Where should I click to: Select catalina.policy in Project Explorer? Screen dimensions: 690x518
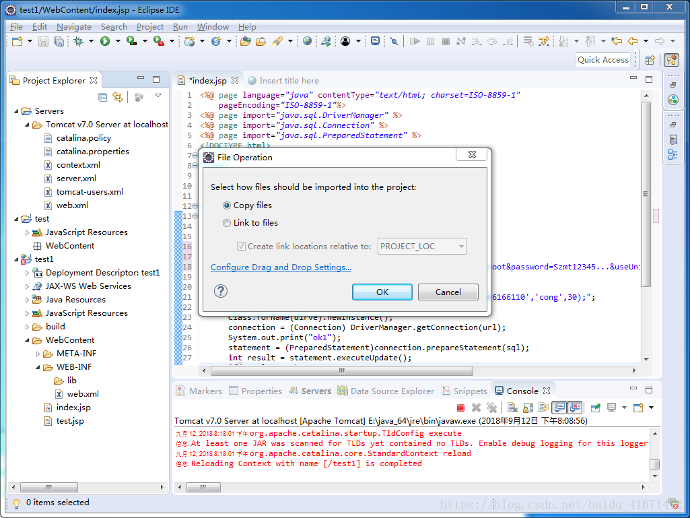point(83,138)
